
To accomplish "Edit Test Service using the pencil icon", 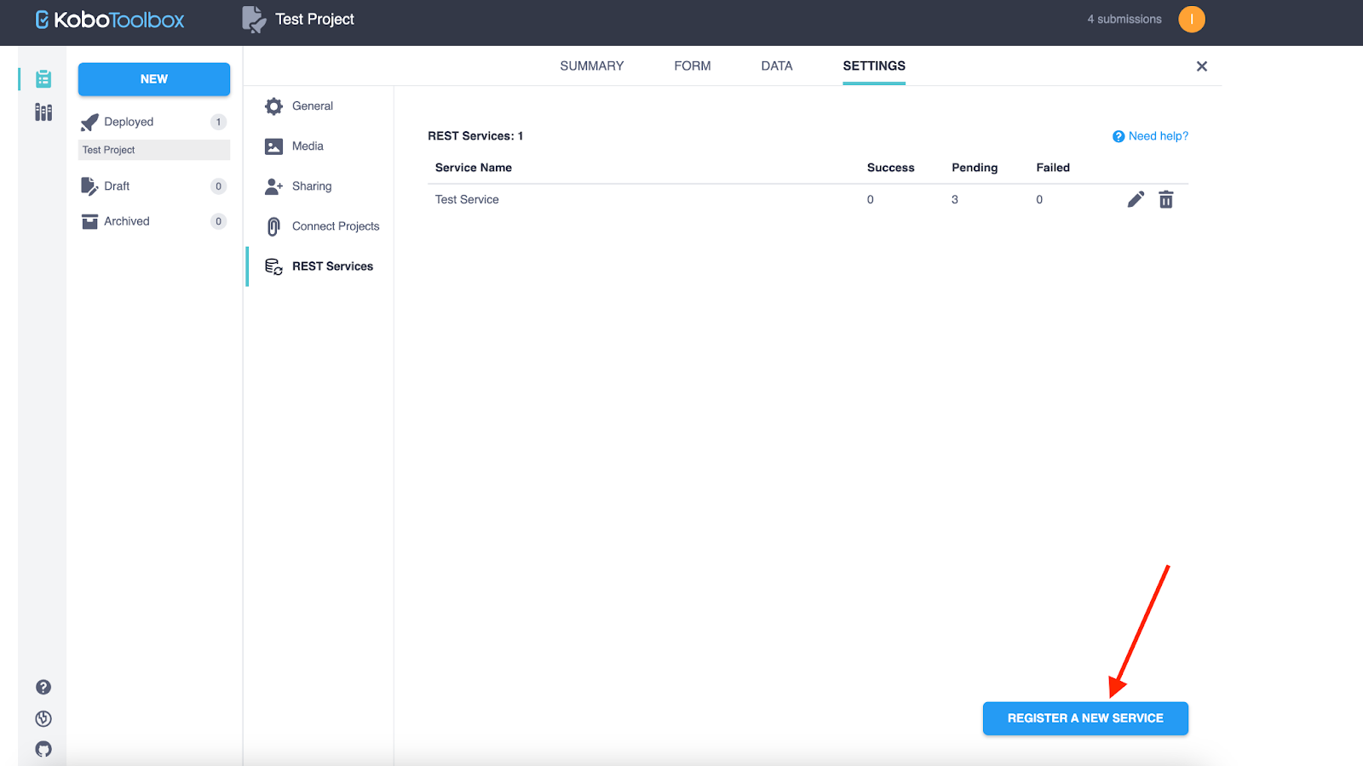I will 1135,199.
